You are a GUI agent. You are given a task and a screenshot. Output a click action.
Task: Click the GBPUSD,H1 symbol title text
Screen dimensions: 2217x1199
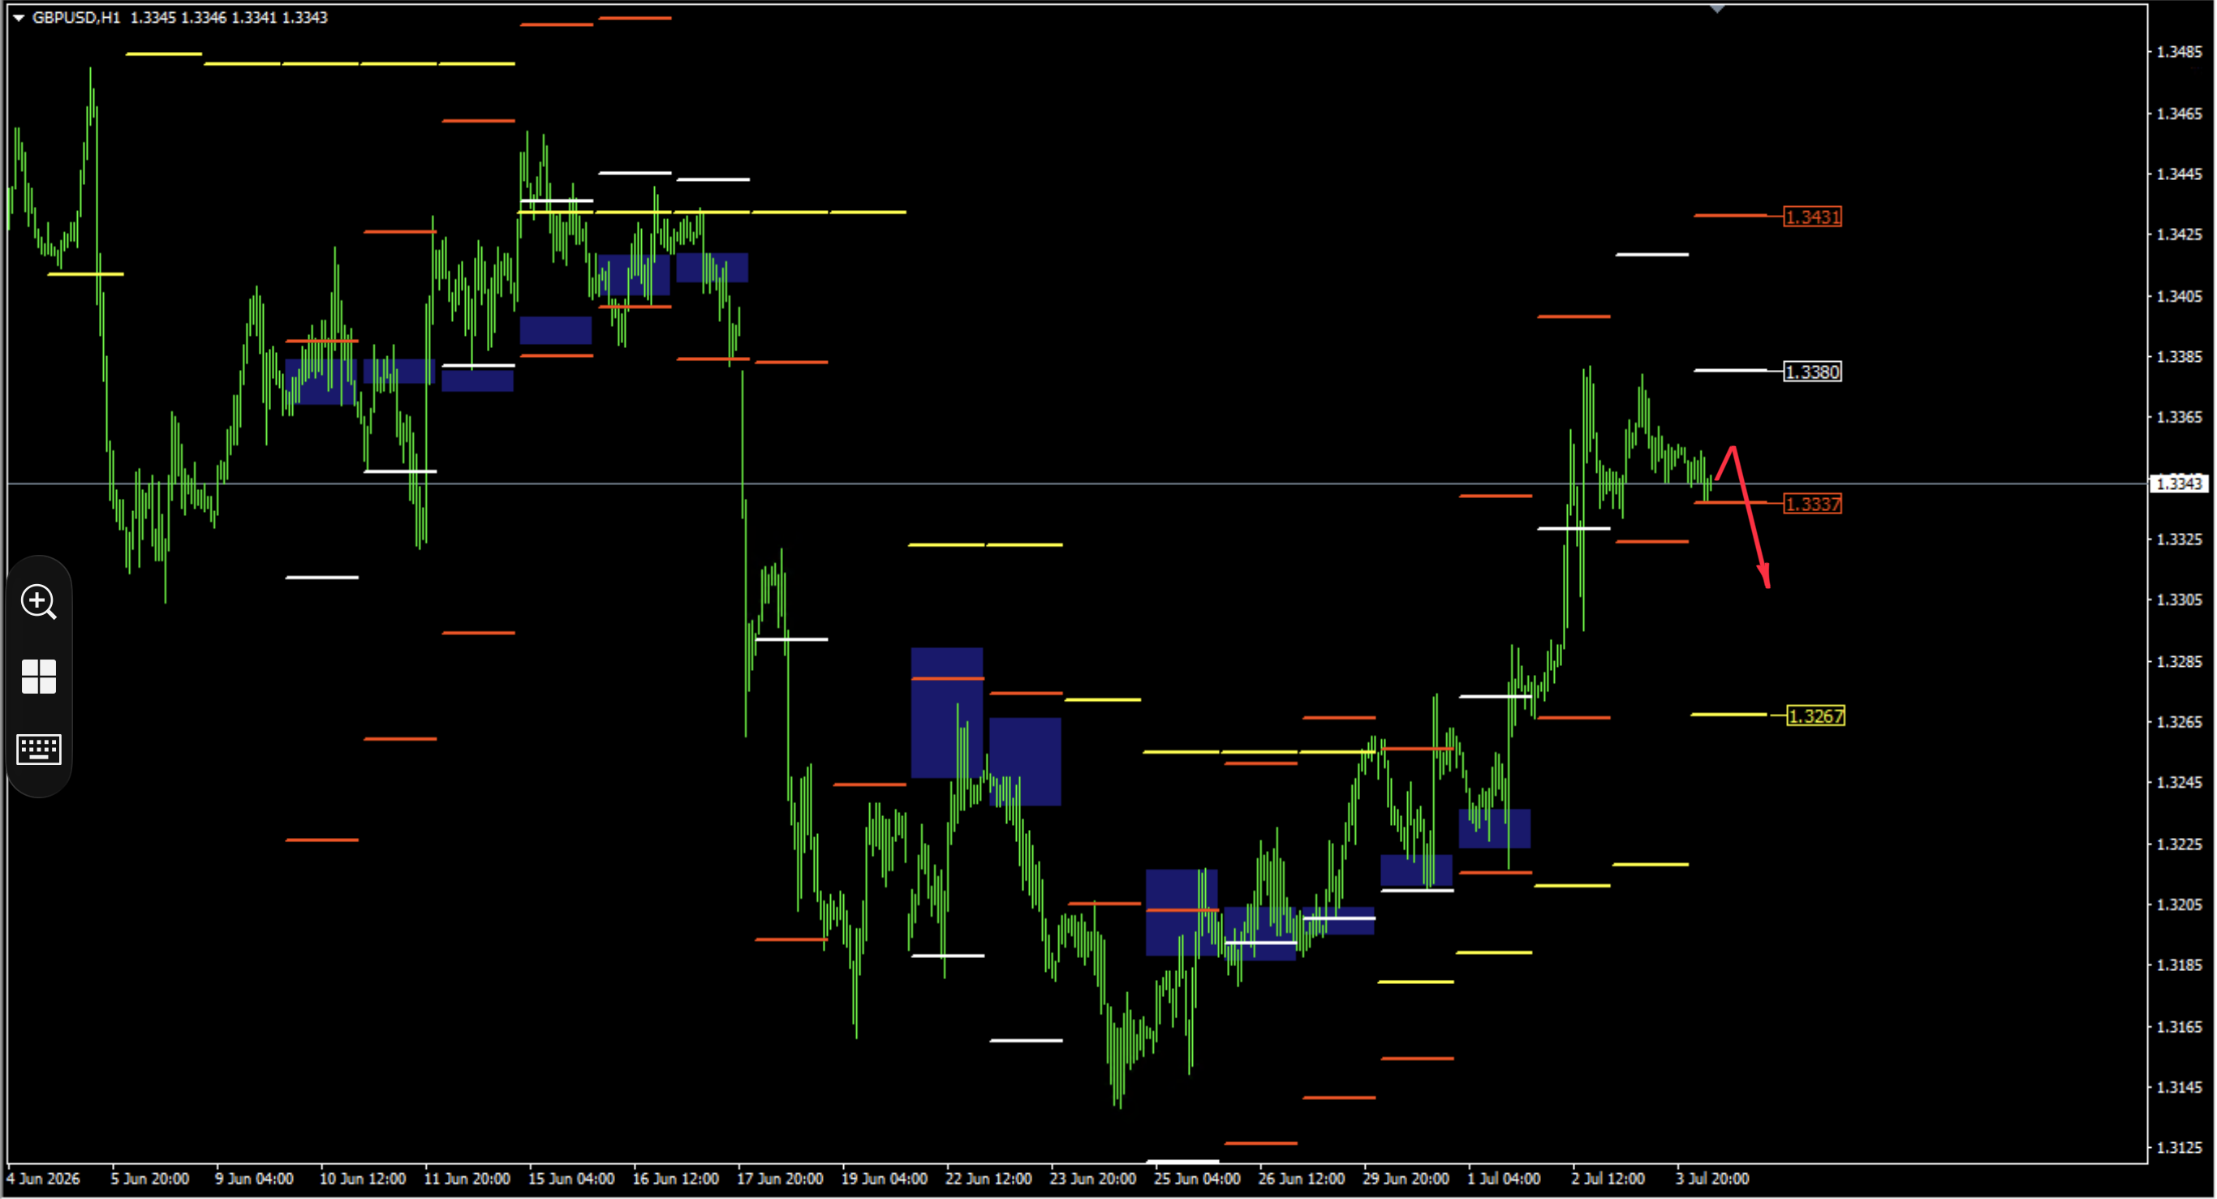[x=75, y=17]
